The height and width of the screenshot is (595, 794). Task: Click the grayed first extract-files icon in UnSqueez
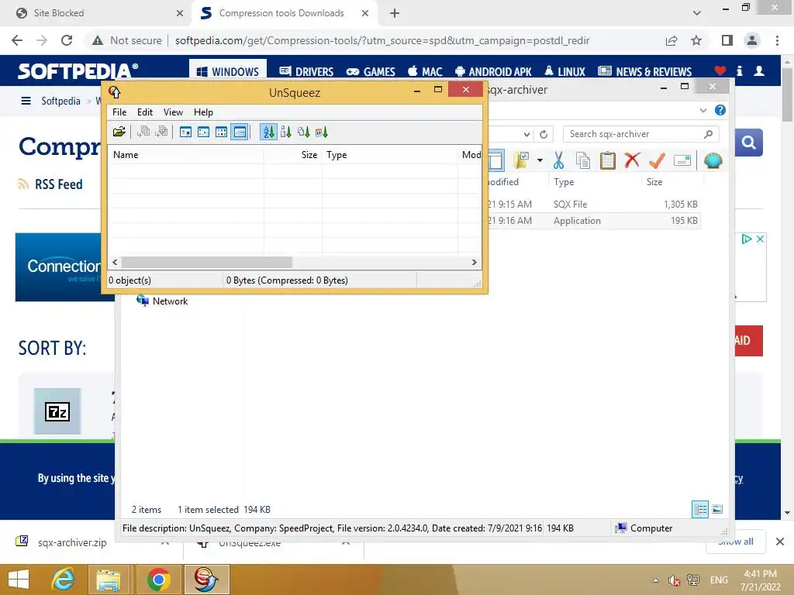(143, 132)
